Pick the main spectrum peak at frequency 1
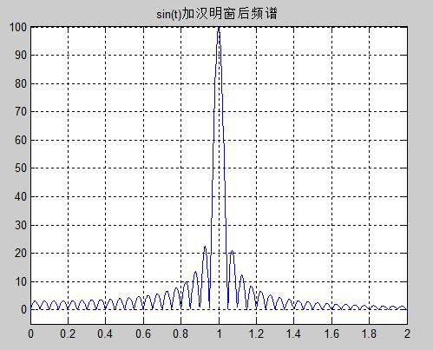 coord(219,28)
